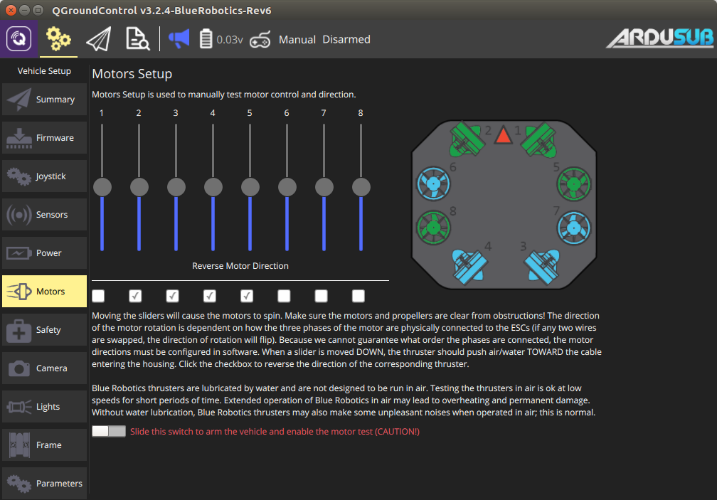Image resolution: width=717 pixels, height=500 pixels.
Task: Go to the Parameters section
Action: click(x=44, y=484)
